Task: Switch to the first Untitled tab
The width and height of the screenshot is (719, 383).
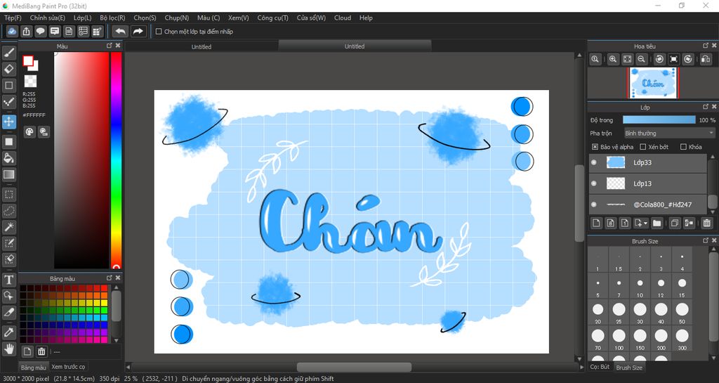Action: [x=202, y=46]
